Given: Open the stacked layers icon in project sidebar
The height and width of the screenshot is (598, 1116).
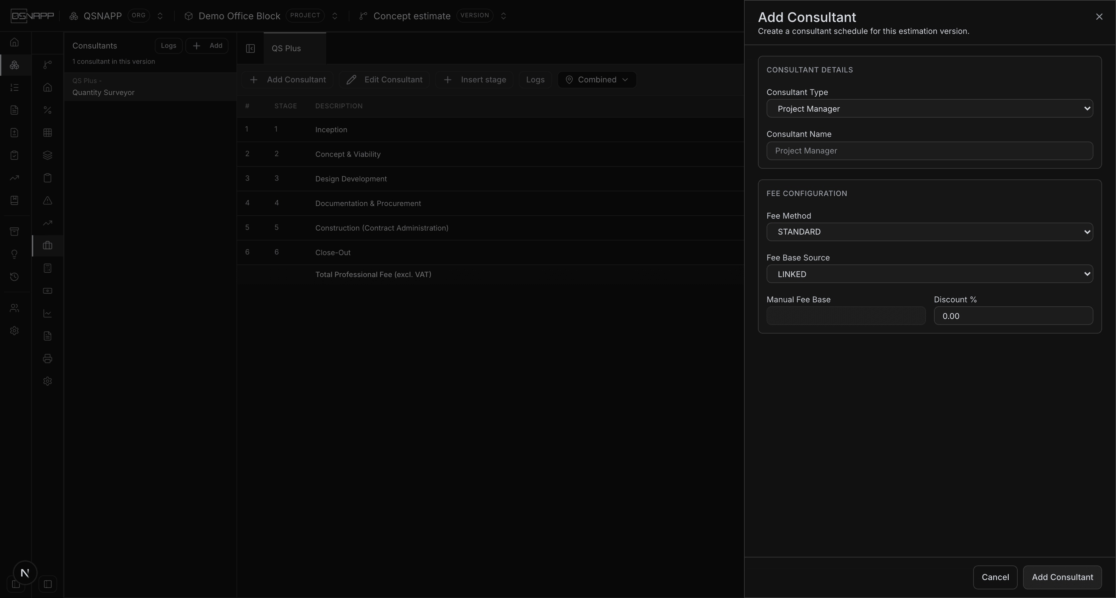Looking at the screenshot, I should point(47,155).
